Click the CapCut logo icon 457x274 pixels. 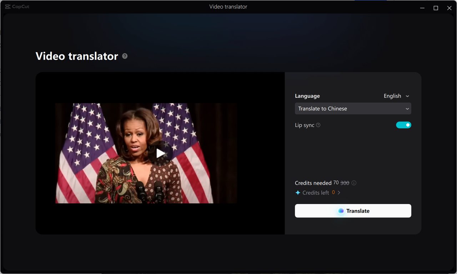pos(8,6)
